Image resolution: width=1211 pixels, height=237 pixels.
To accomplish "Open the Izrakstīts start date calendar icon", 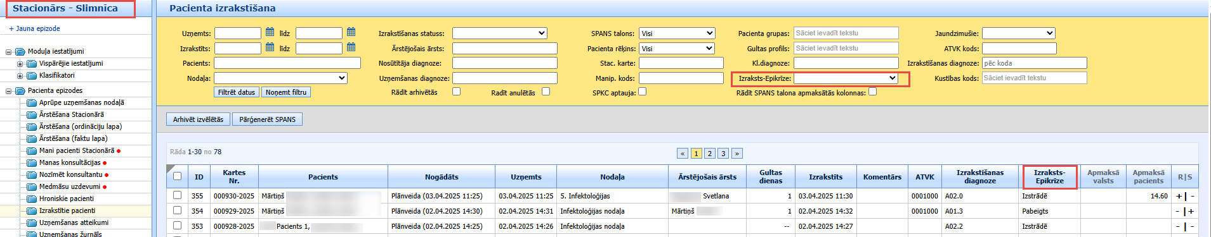I will click(x=270, y=47).
